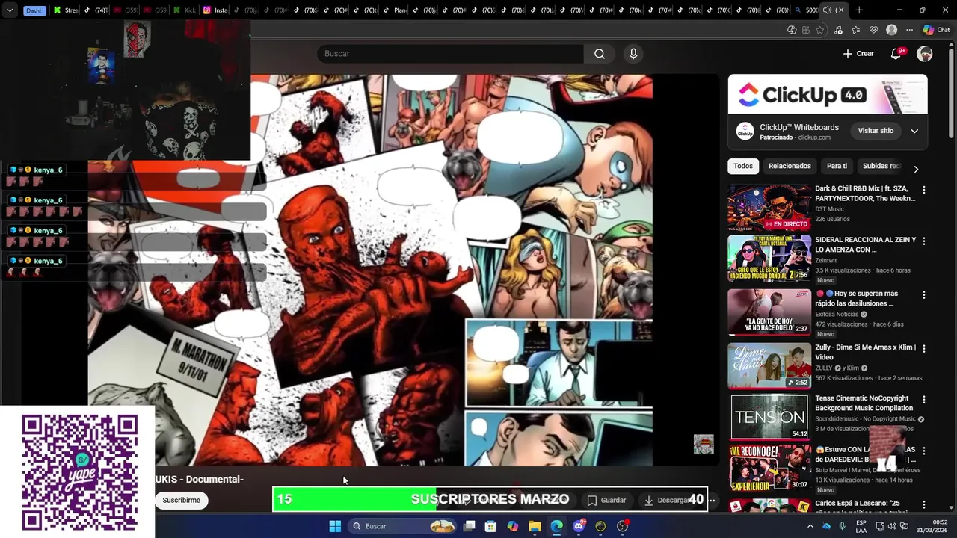Select the Para ti filter chip
957x538 pixels.
(837, 166)
